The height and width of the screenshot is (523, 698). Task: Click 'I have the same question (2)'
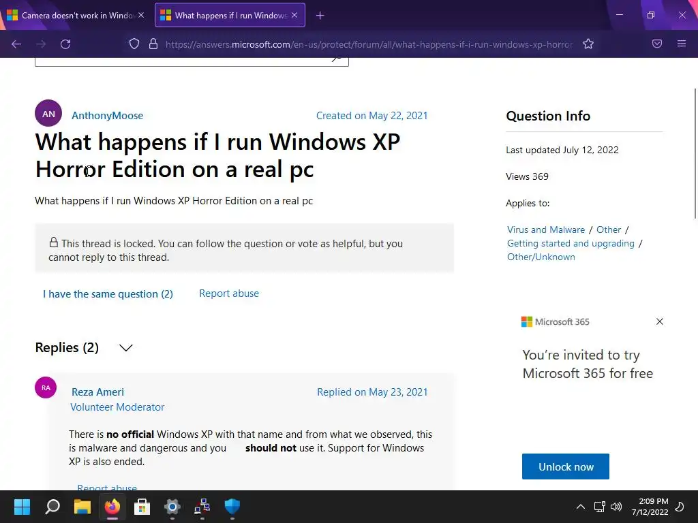[108, 294]
